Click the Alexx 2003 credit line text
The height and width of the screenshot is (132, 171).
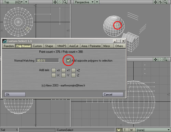click(x=63, y=85)
